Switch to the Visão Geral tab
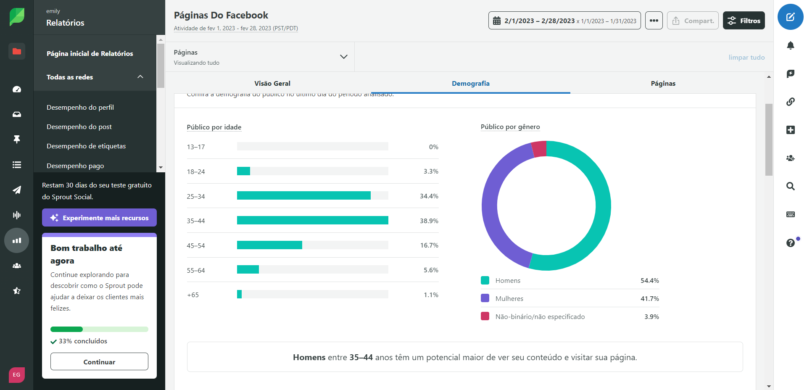Screen dimensions: 807x390 [272, 83]
